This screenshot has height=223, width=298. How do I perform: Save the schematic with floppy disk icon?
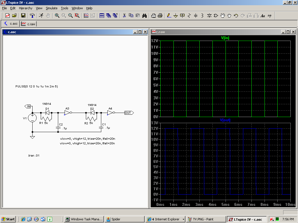coord(23,16)
